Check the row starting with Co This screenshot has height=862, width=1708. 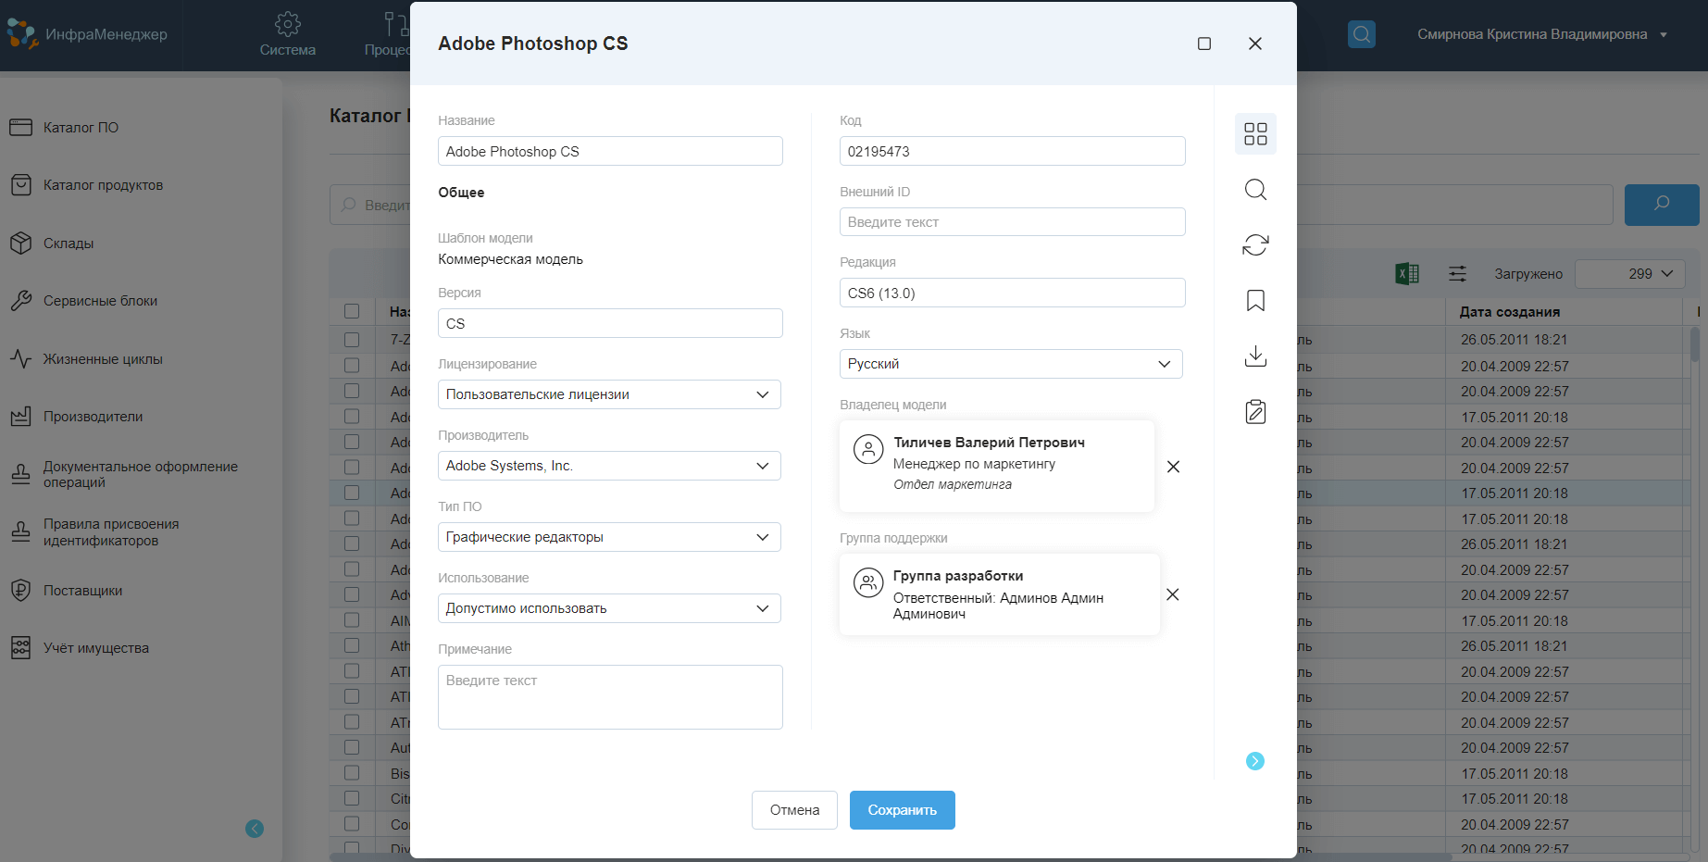tap(352, 824)
